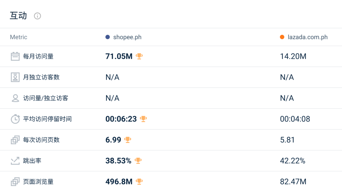Click the 互动 section title
The height and width of the screenshot is (191, 342).
(x=18, y=16)
